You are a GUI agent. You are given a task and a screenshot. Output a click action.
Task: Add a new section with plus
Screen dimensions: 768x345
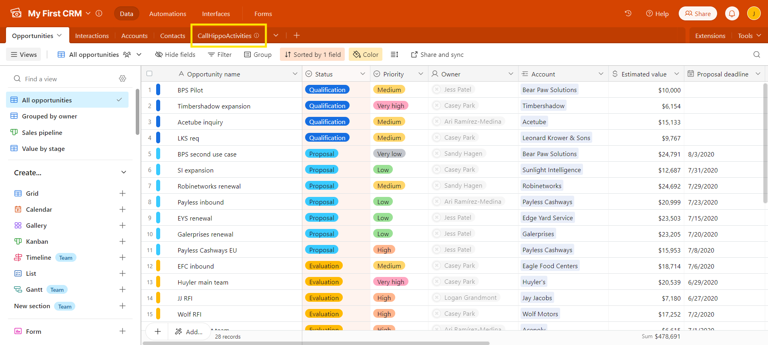click(123, 306)
